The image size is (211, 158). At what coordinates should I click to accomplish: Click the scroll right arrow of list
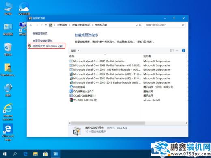click(187, 123)
